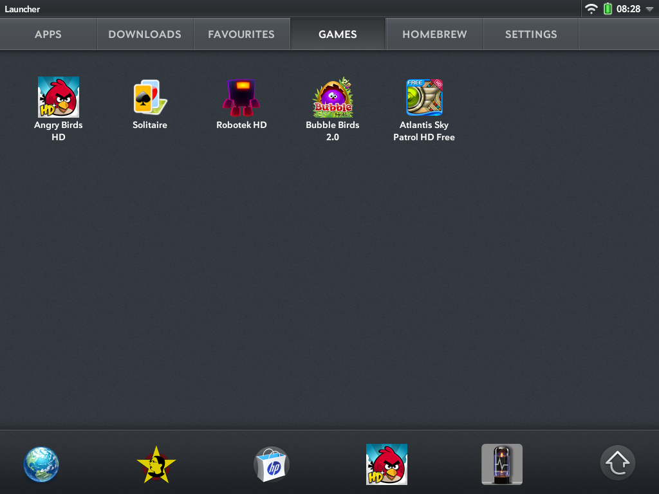
Task: Launch Angry Birds HD from the bottom dock
Action: coord(386,464)
